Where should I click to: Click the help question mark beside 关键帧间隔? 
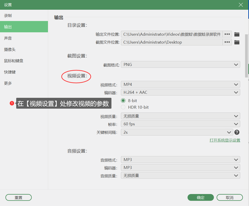[237, 132]
